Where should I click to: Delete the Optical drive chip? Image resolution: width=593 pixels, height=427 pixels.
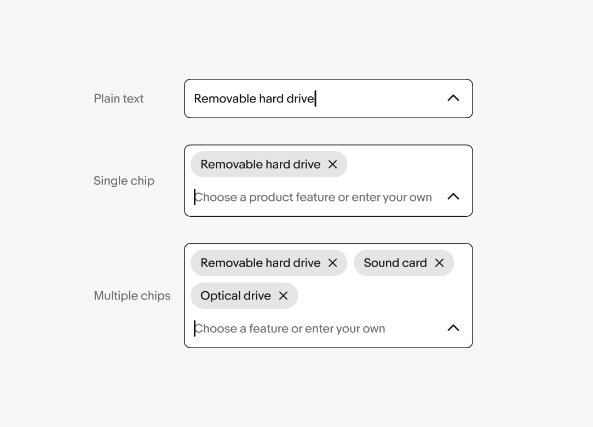[283, 296]
